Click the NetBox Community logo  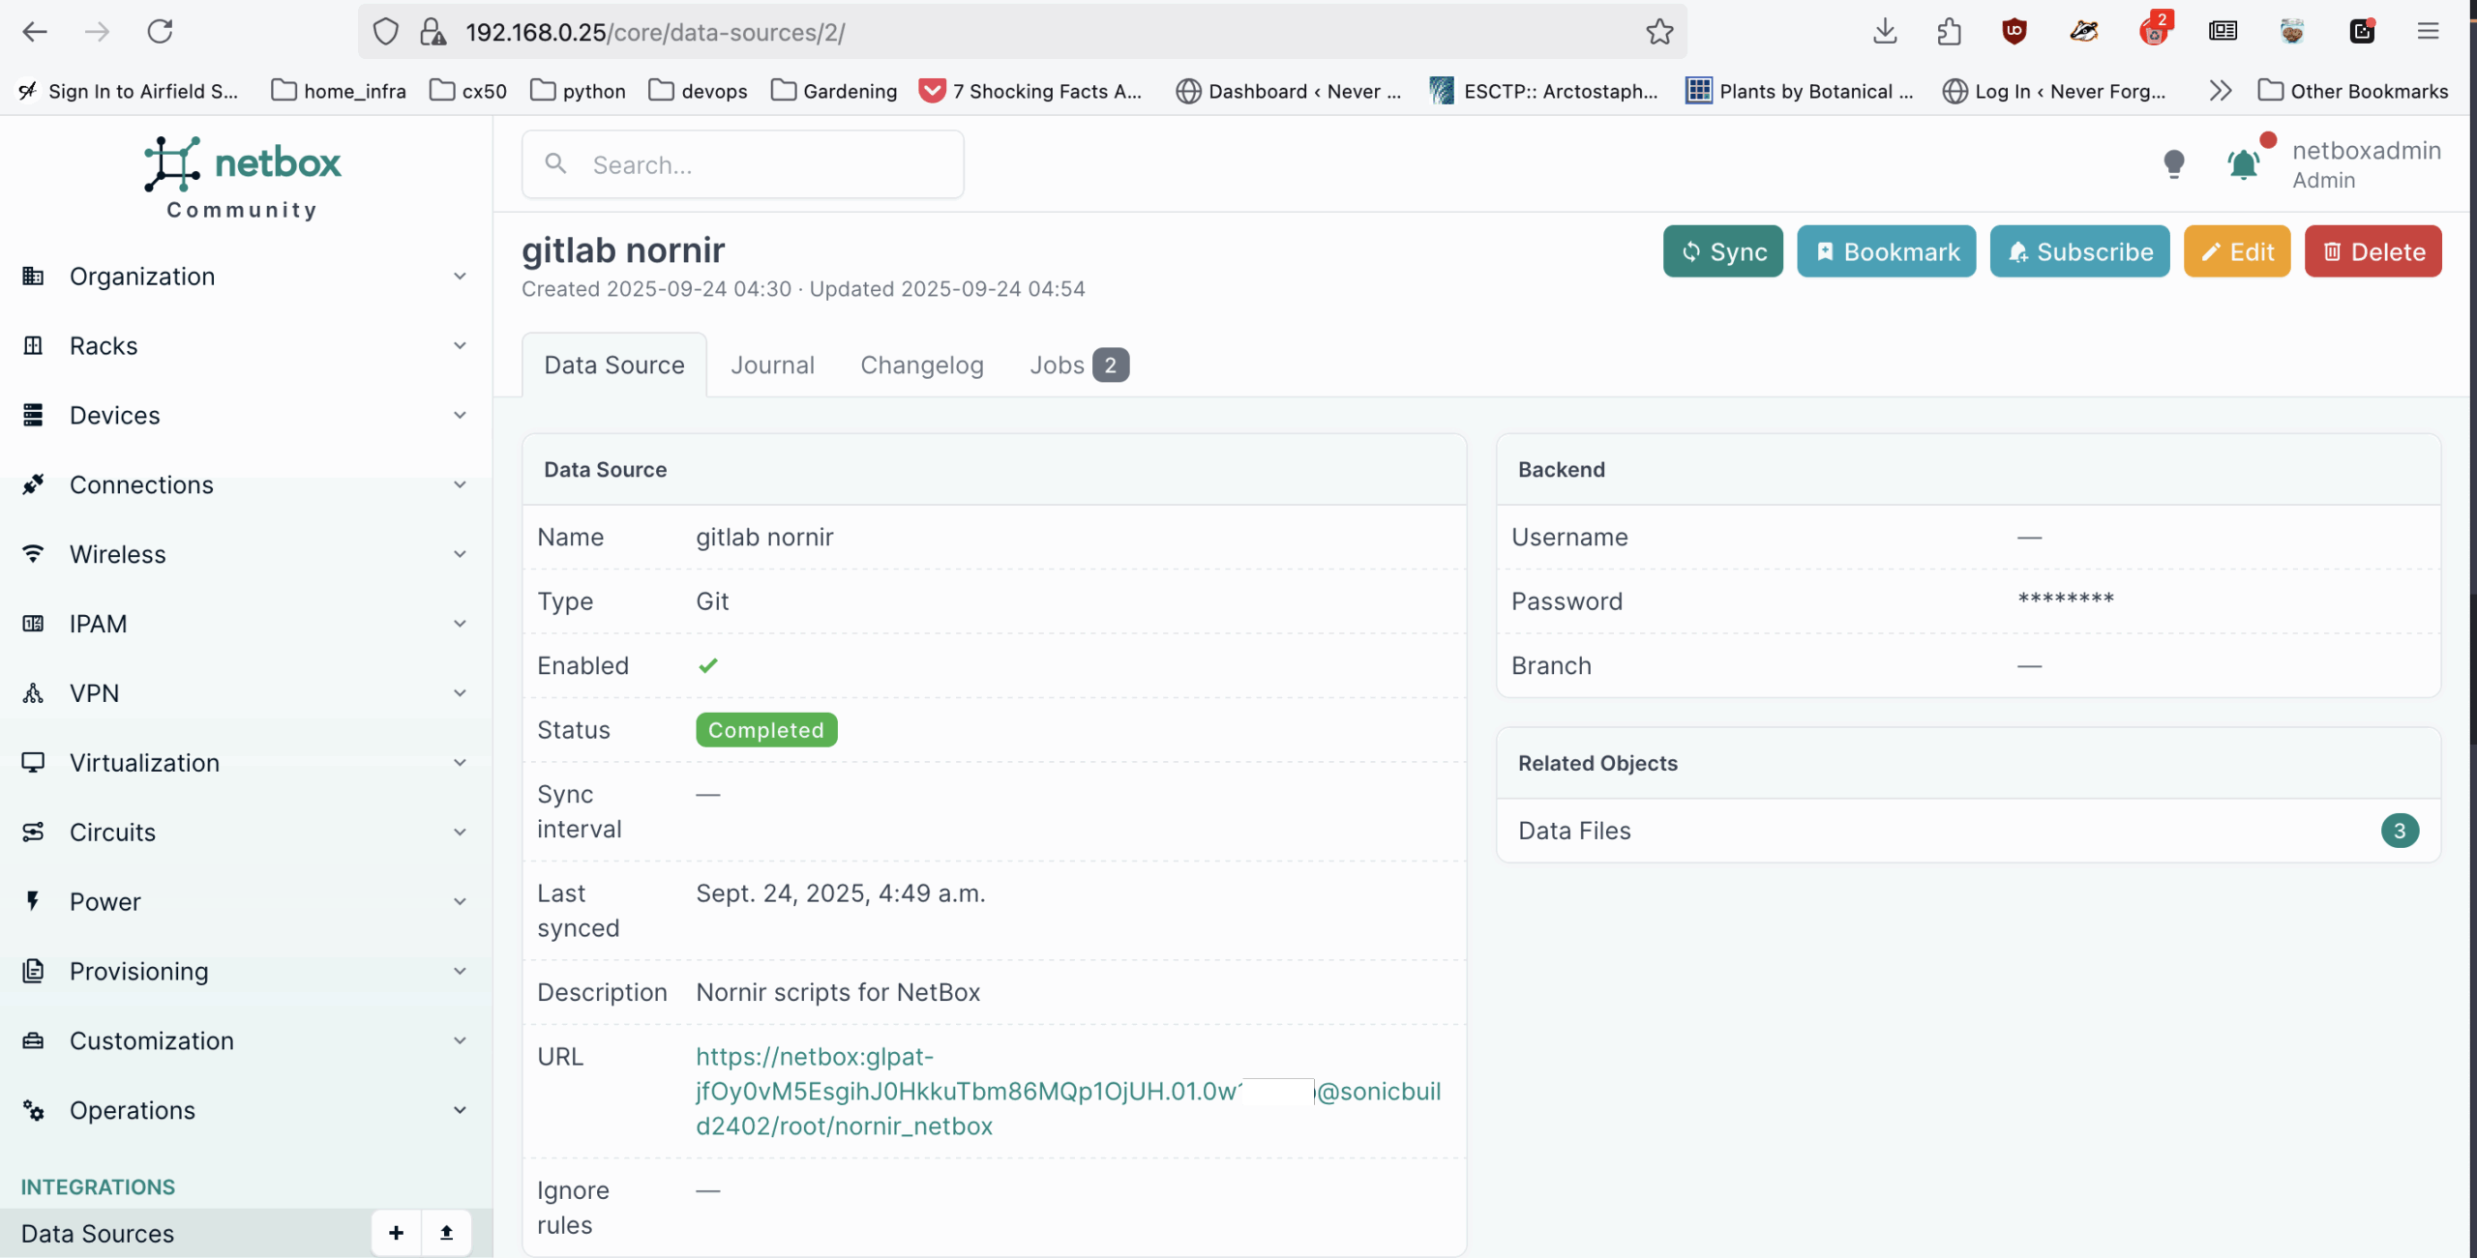pyautogui.click(x=243, y=178)
